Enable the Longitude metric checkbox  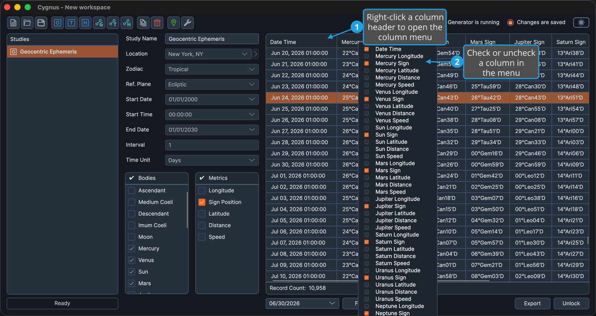click(x=202, y=191)
